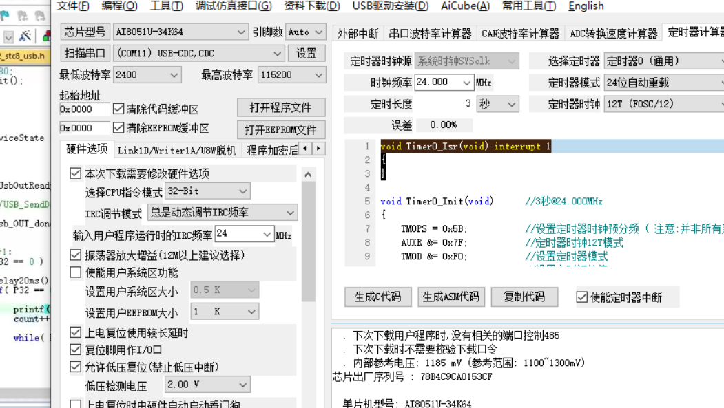The width and height of the screenshot is (724, 408).
Task: Open the USB驱动安装(D) menu
Action: click(x=391, y=6)
